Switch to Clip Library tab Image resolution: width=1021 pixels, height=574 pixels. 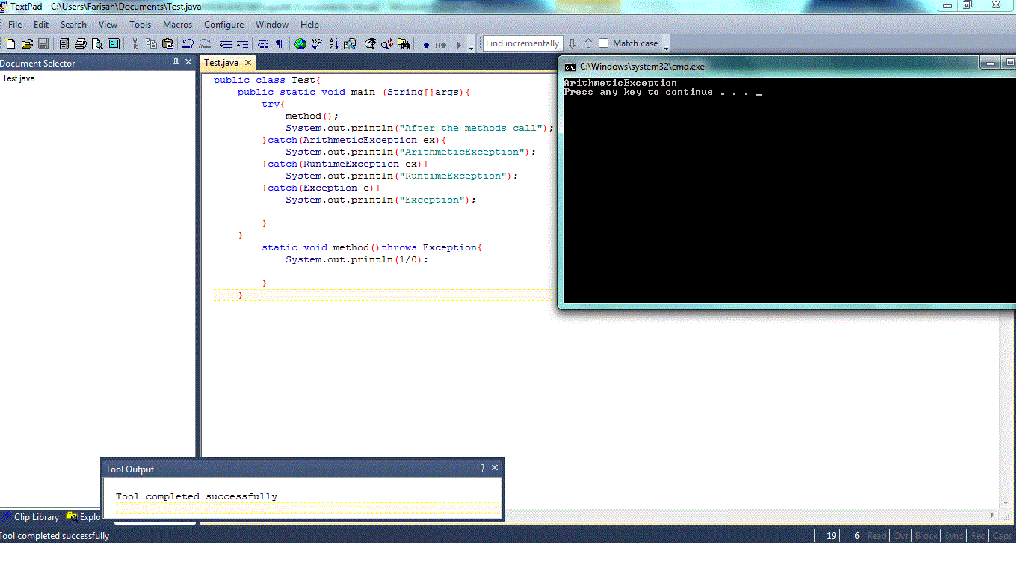(31, 517)
